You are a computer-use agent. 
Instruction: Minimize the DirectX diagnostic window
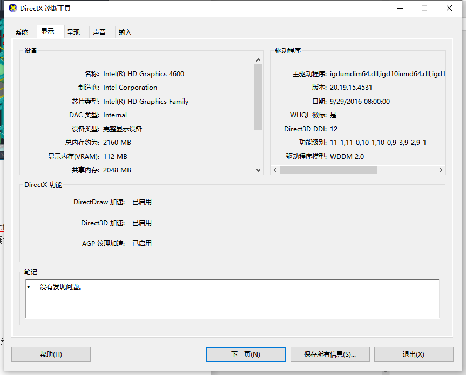(400, 8)
